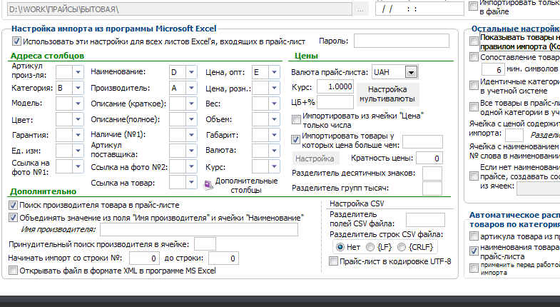Open price-list currency dropdown showing UAH

tap(411, 72)
